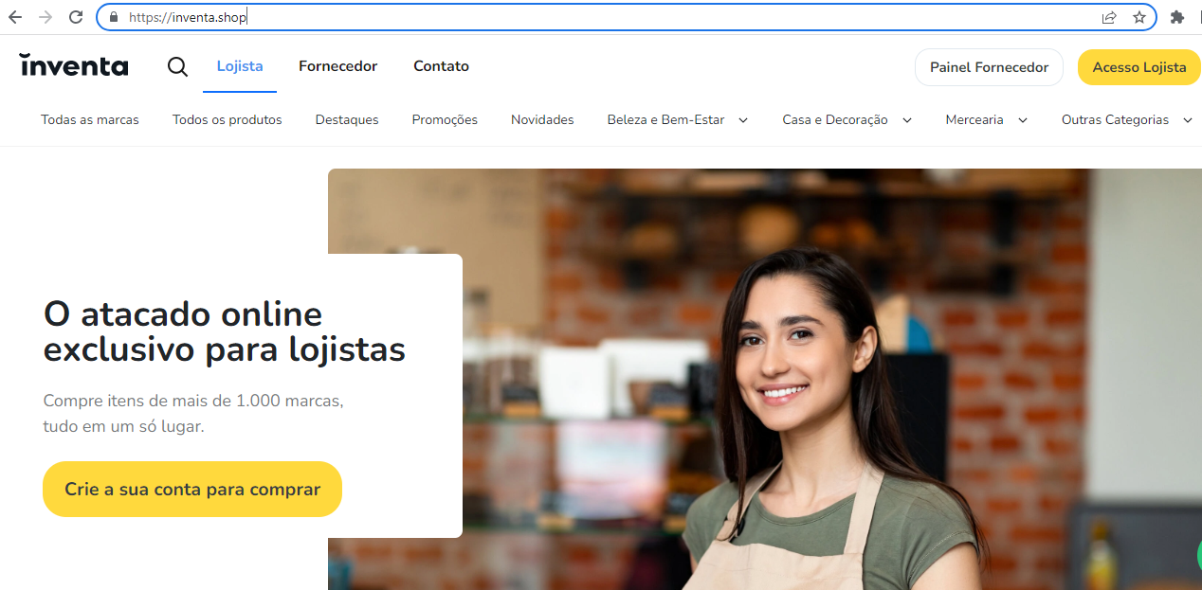Viewport: 1202px width, 590px height.
Task: Open the Mercearia category chevron
Action: pos(1022,120)
